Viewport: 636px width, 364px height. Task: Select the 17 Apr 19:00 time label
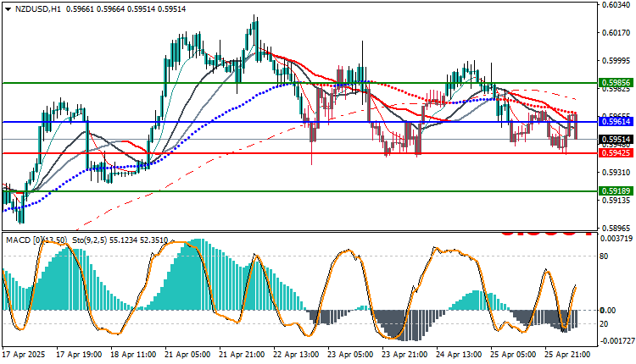[79, 355]
